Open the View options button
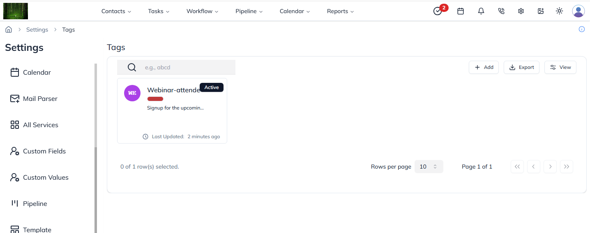 point(560,67)
